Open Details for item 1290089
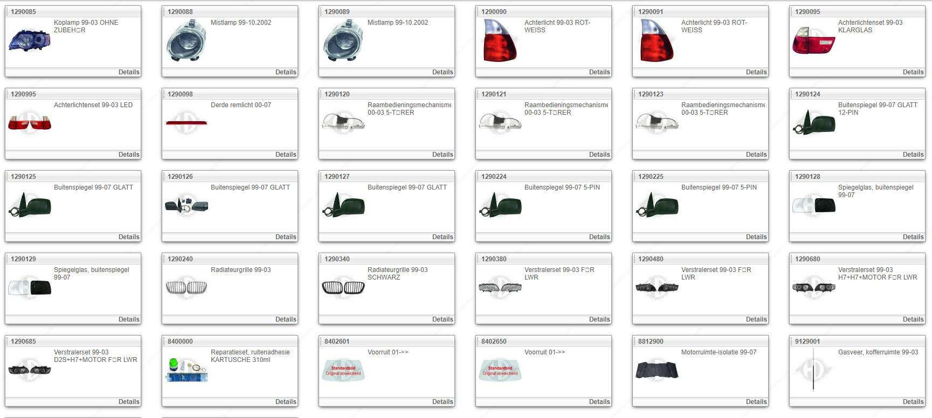The height and width of the screenshot is (418, 932). point(442,72)
